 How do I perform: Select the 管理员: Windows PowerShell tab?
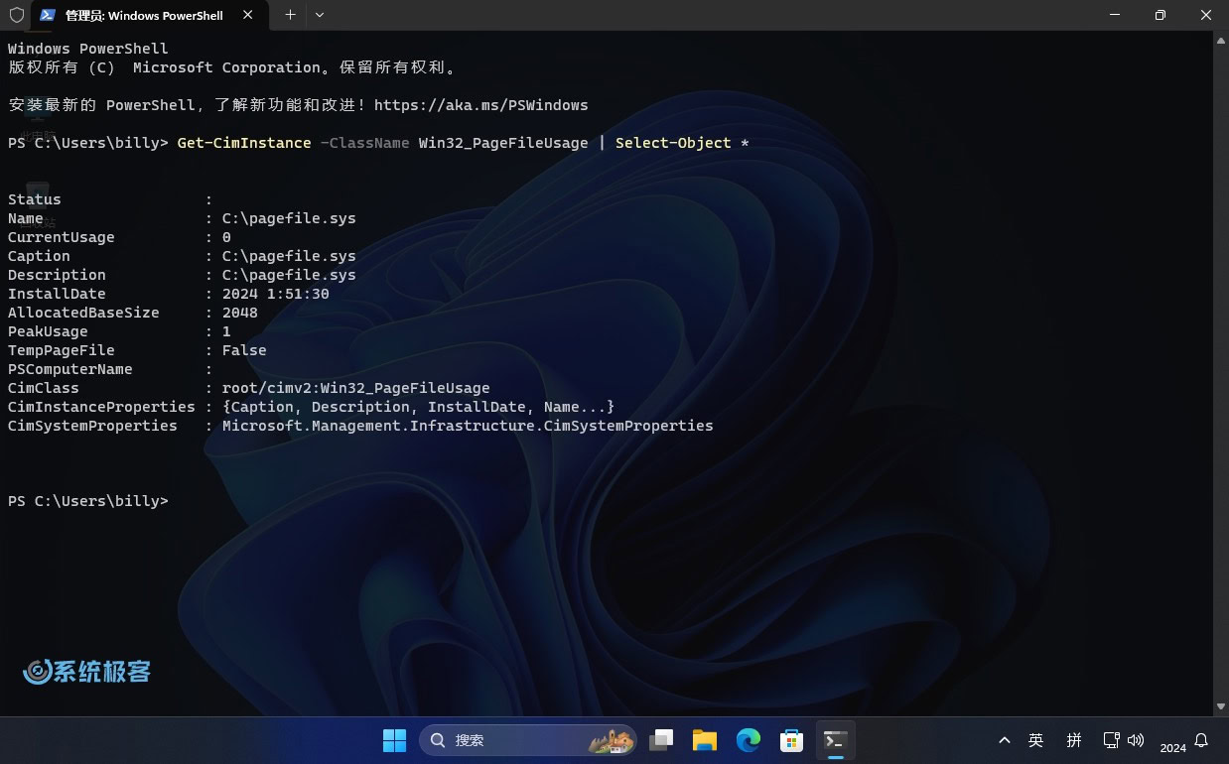click(x=151, y=16)
